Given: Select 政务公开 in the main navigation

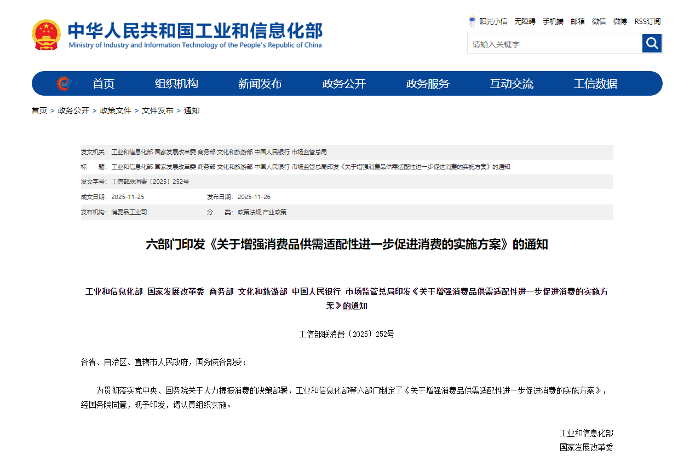Looking at the screenshot, I should [x=344, y=84].
